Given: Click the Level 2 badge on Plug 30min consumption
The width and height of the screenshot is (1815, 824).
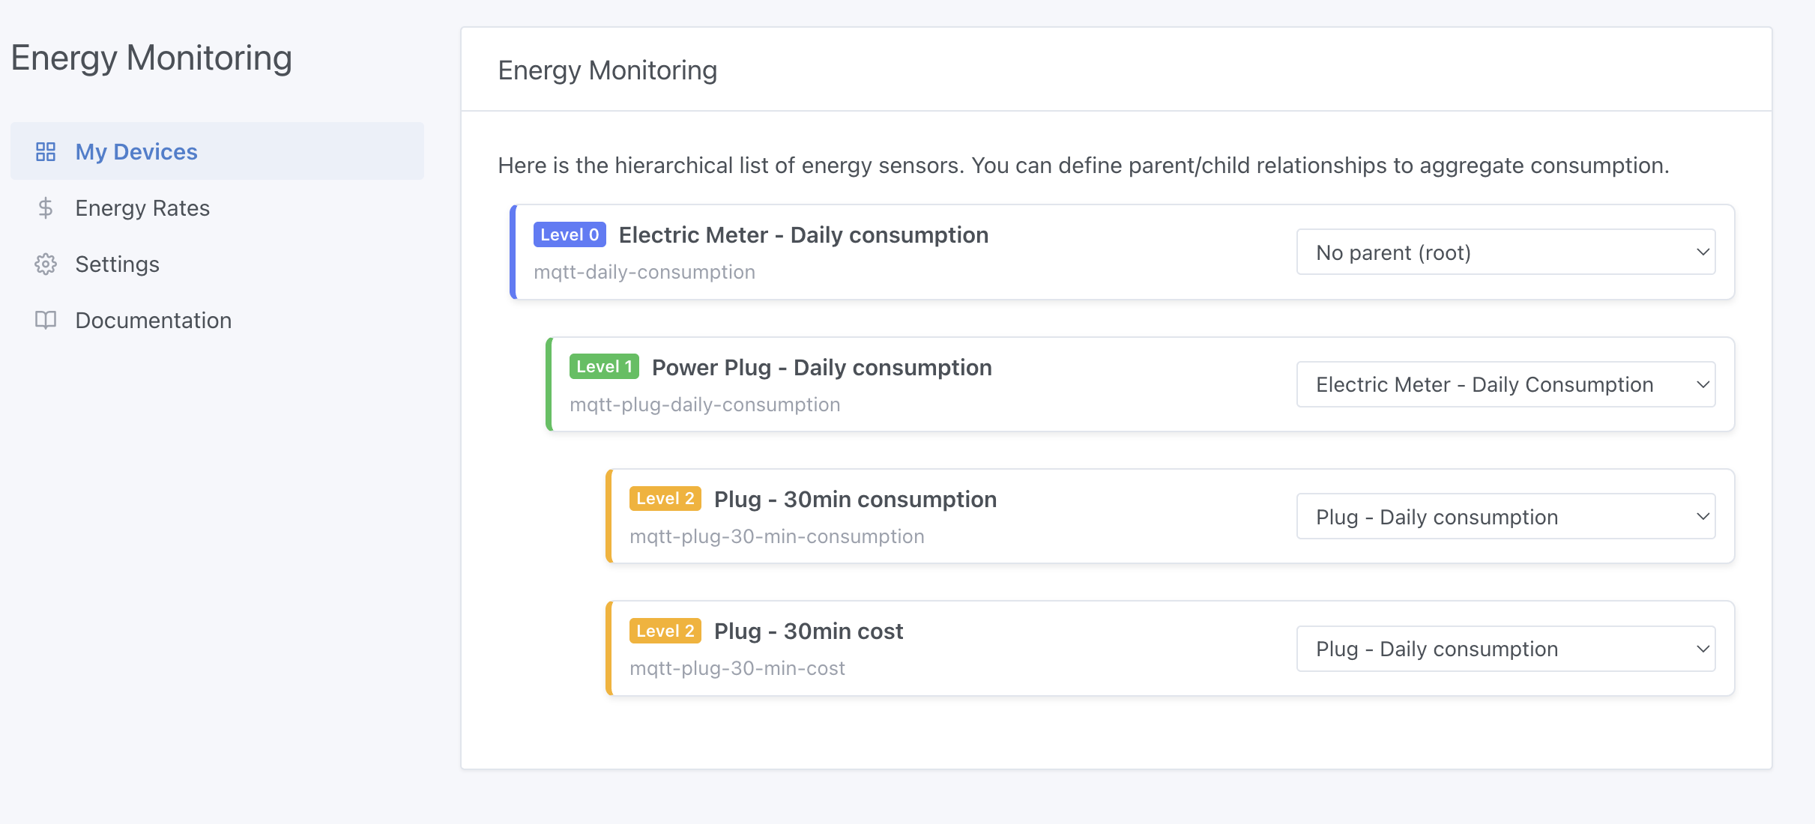Looking at the screenshot, I should (665, 498).
